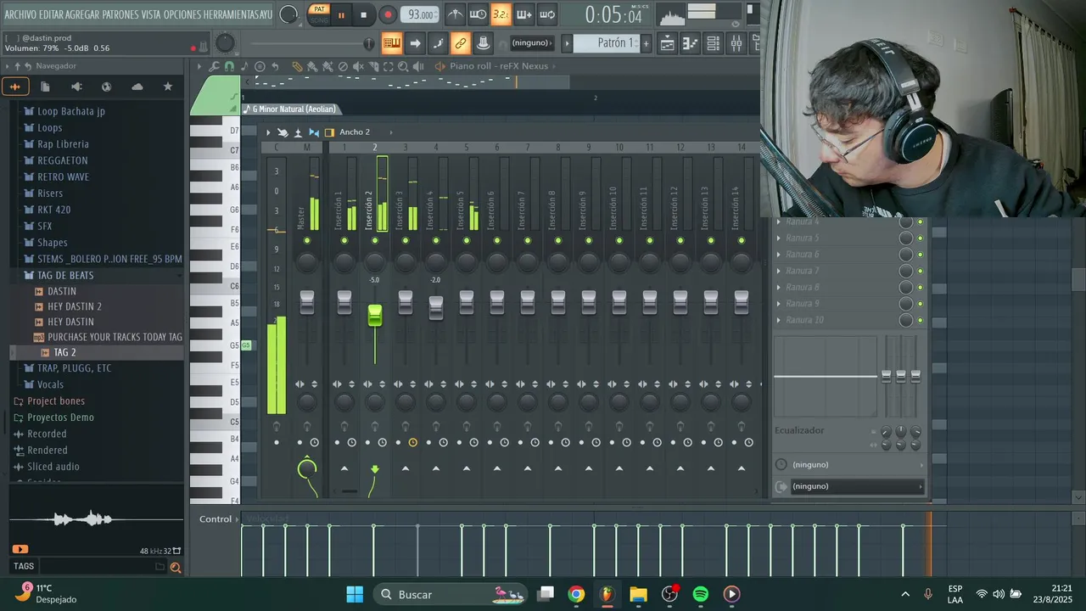Toggle Ranura 5 enable LED
The height and width of the screenshot is (611, 1086).
(x=920, y=238)
